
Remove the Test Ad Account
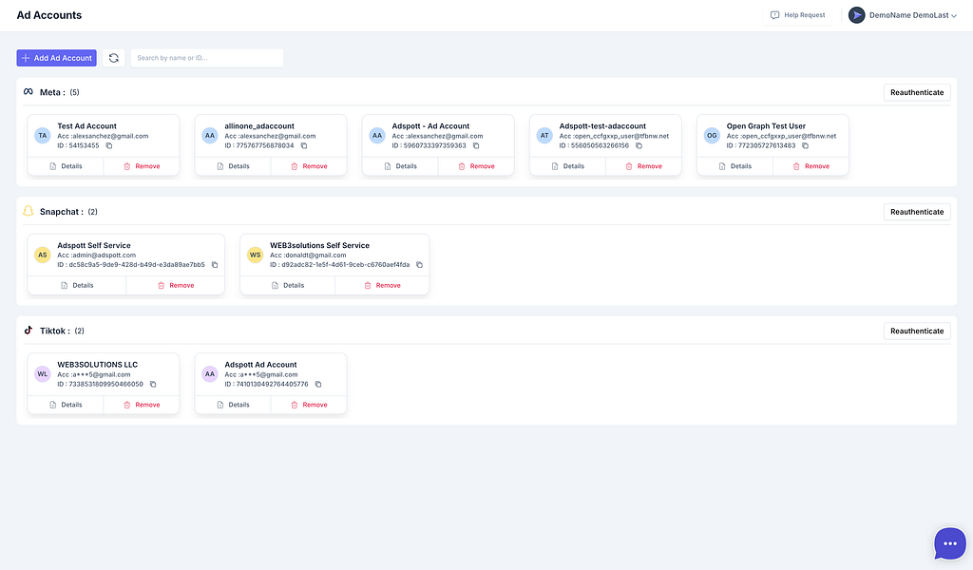(142, 166)
